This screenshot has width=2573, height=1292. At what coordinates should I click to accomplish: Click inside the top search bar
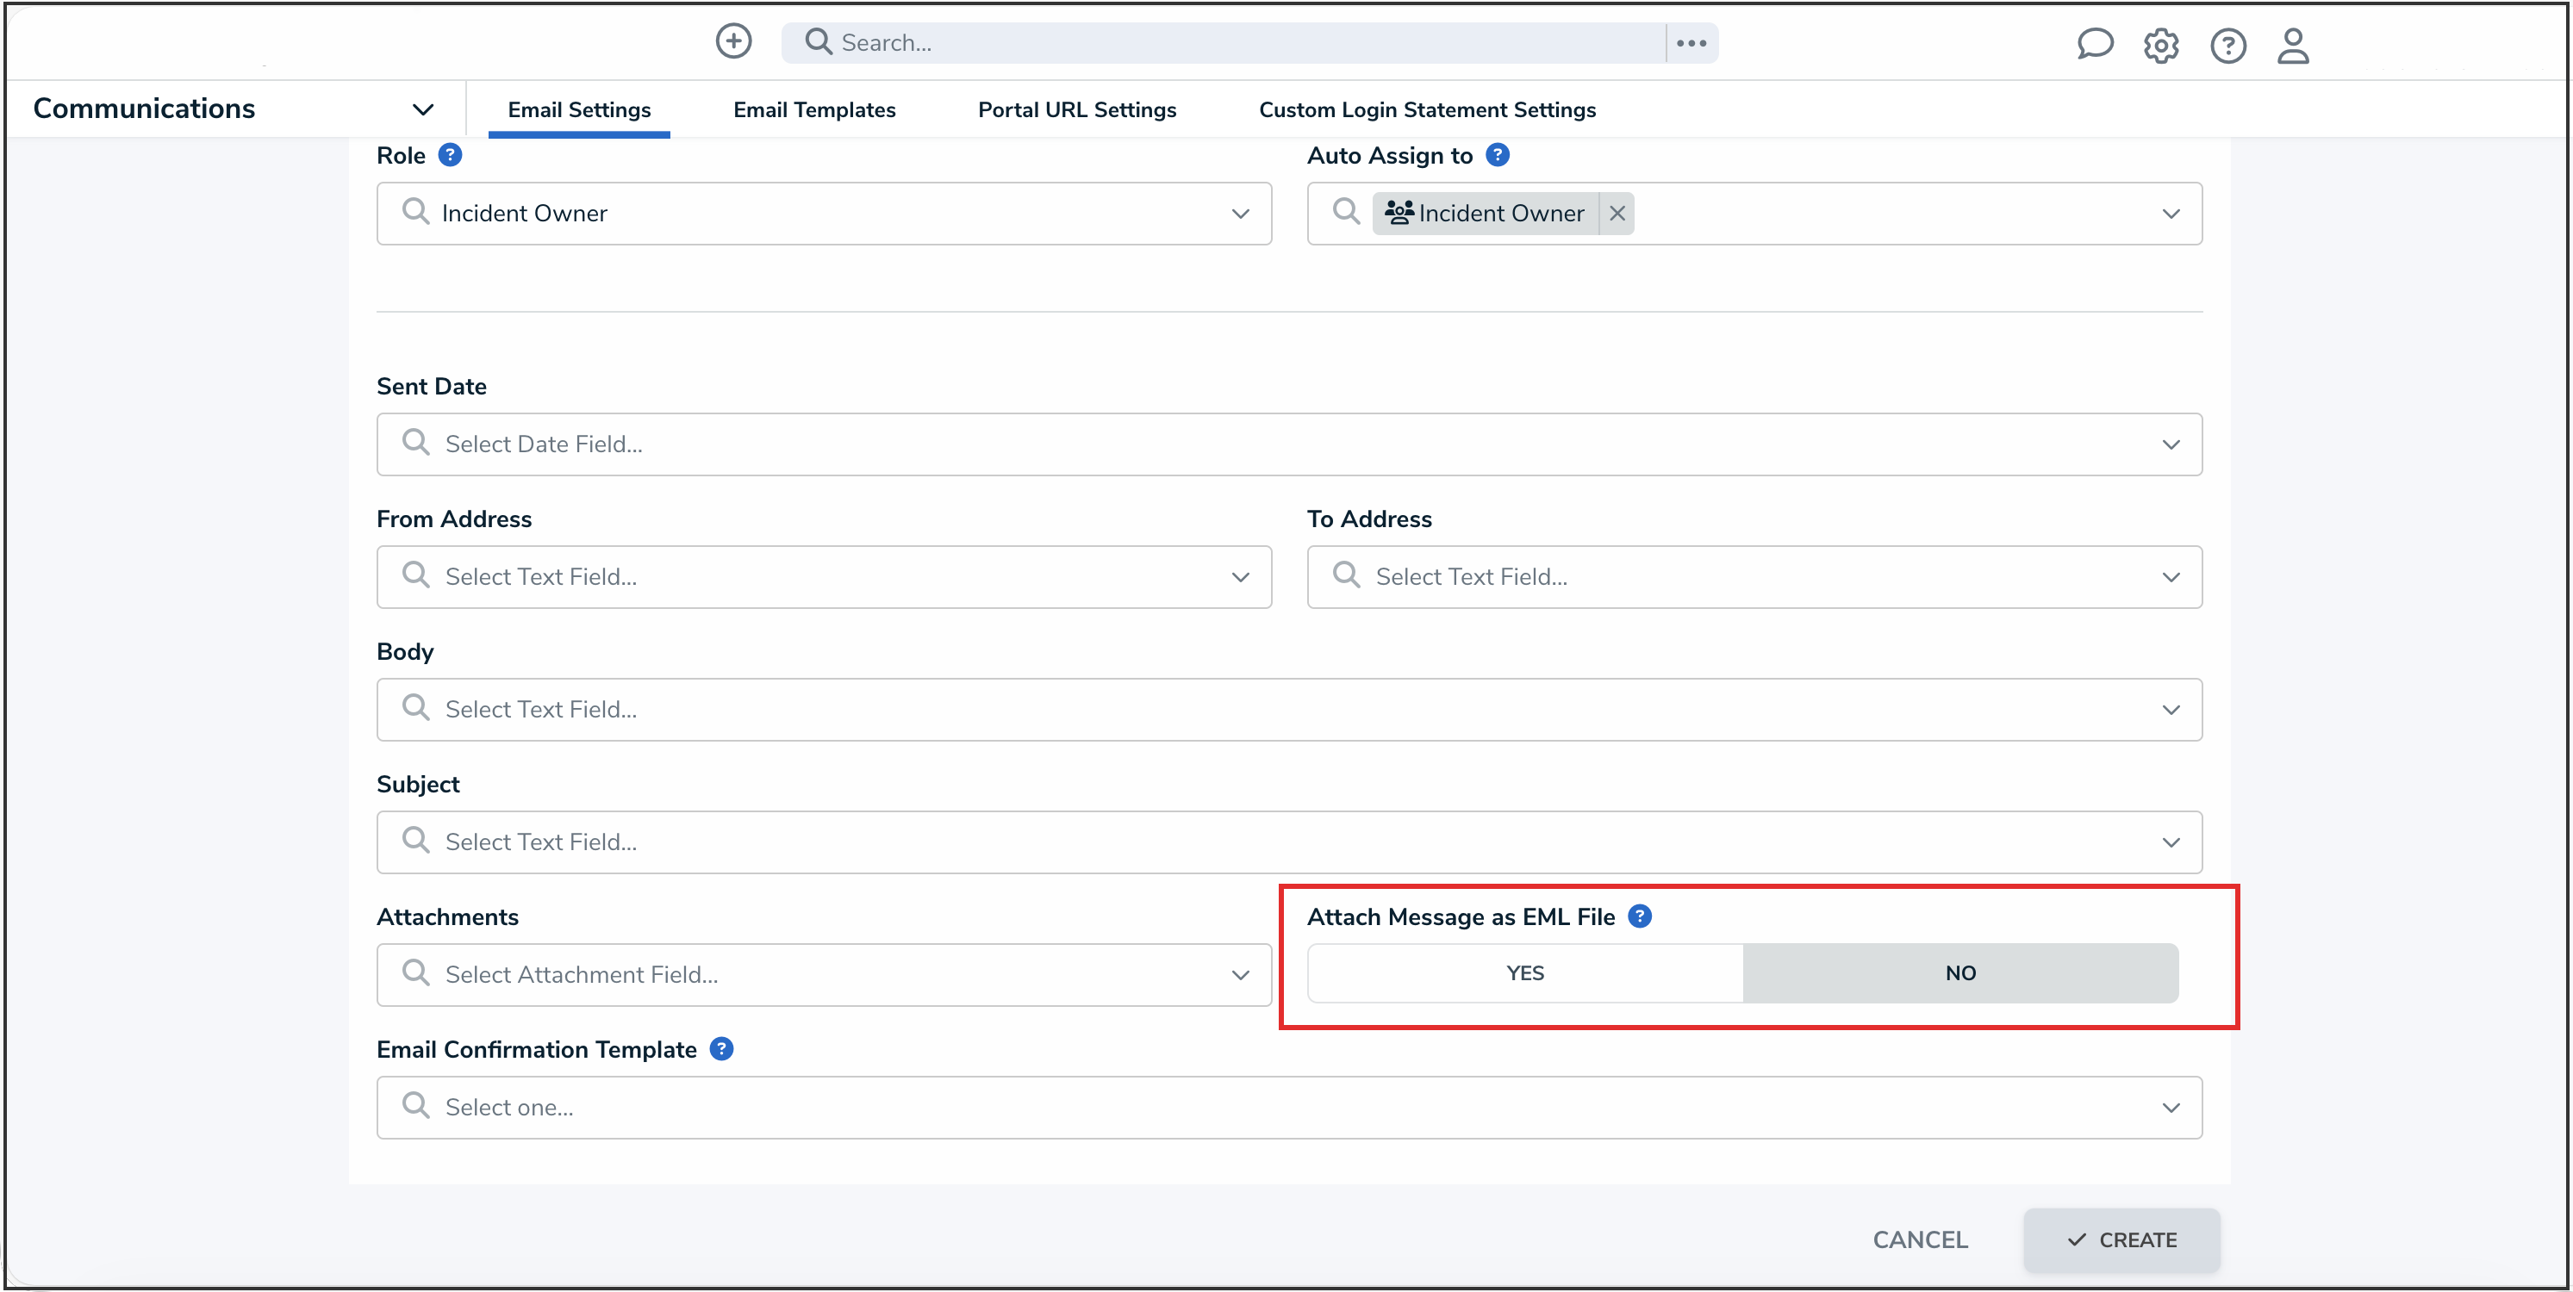[x=1099, y=42]
